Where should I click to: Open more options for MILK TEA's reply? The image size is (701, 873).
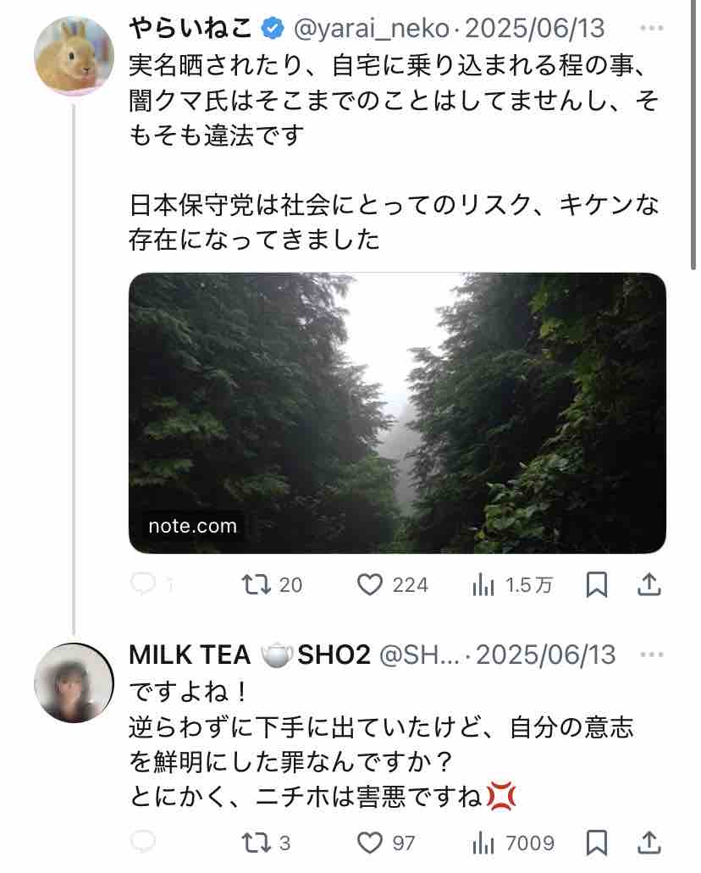coord(651,655)
